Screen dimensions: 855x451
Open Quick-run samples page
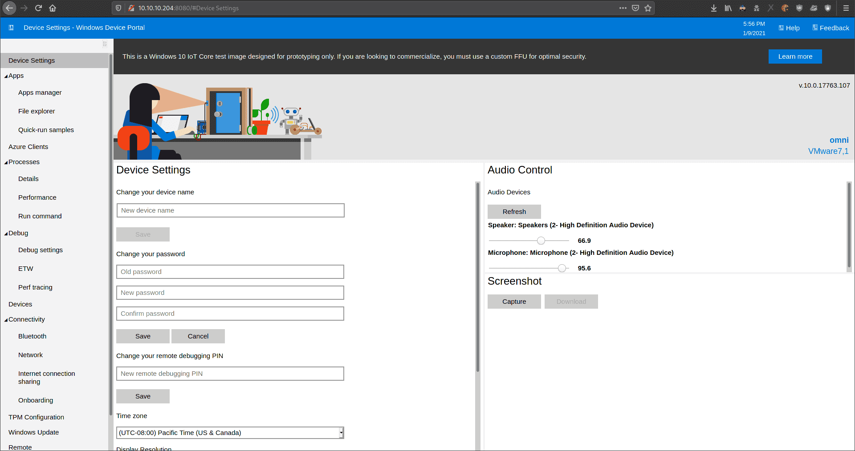click(x=46, y=130)
